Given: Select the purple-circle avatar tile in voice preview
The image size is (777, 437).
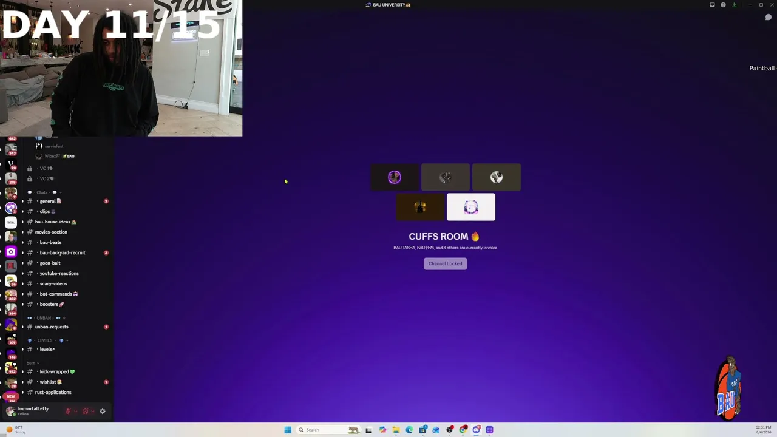Looking at the screenshot, I should (395, 177).
